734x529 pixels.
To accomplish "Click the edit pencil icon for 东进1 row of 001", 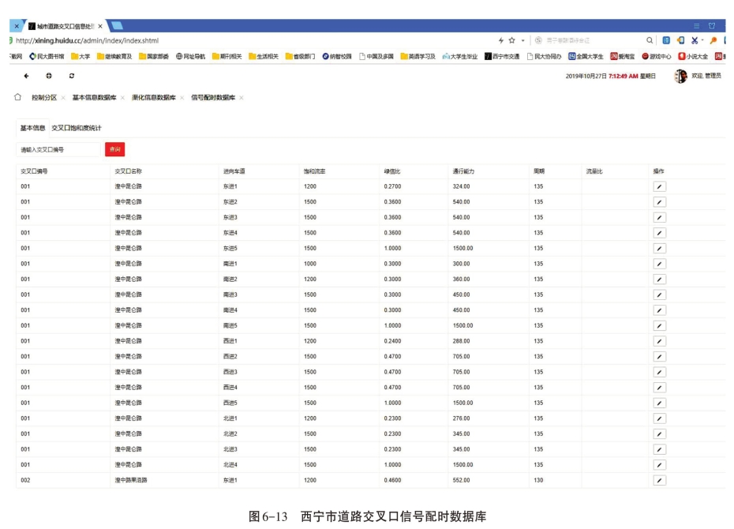I will [660, 186].
